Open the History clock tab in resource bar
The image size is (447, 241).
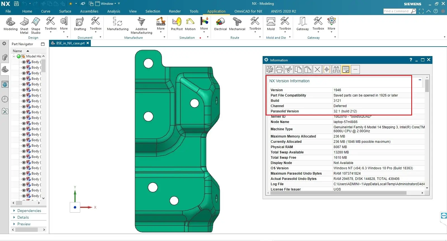[5, 99]
